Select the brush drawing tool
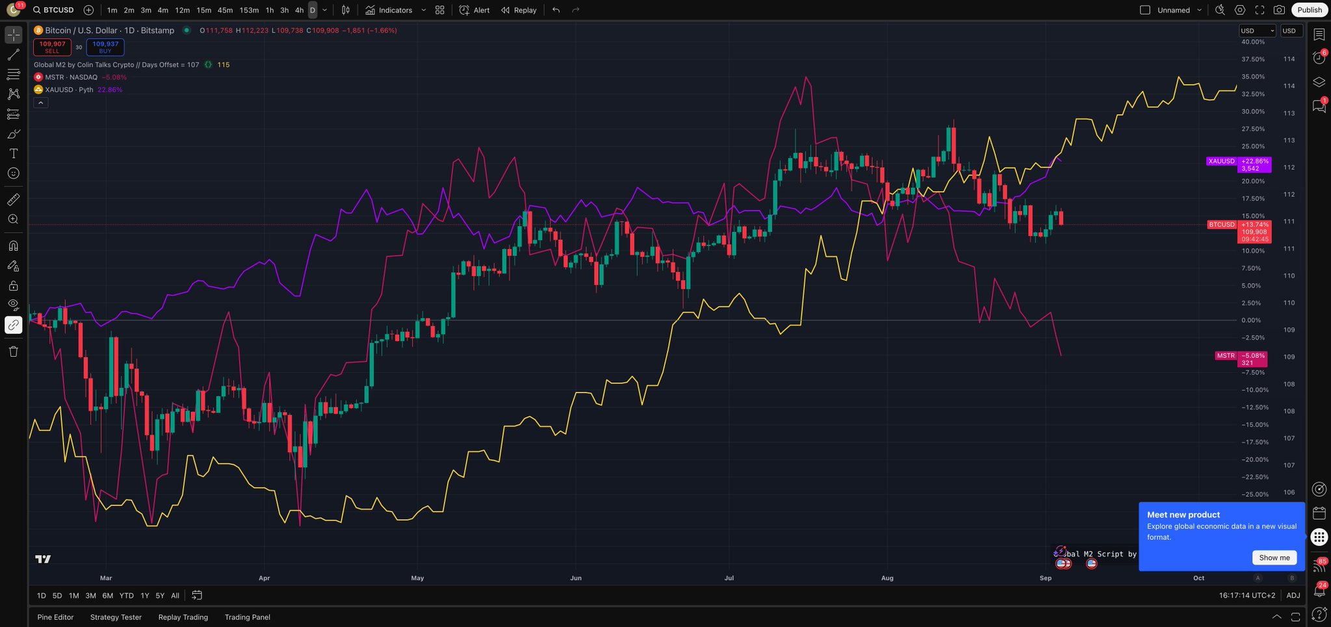The width and height of the screenshot is (1331, 627). point(14,134)
